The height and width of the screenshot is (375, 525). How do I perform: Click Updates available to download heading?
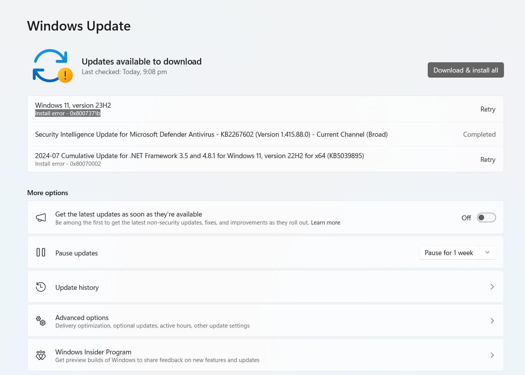click(x=142, y=61)
